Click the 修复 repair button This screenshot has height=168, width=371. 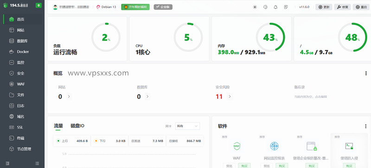tap(342, 7)
